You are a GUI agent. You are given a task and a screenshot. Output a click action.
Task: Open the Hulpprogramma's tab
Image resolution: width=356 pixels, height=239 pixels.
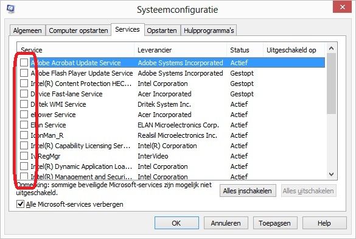[209, 30]
